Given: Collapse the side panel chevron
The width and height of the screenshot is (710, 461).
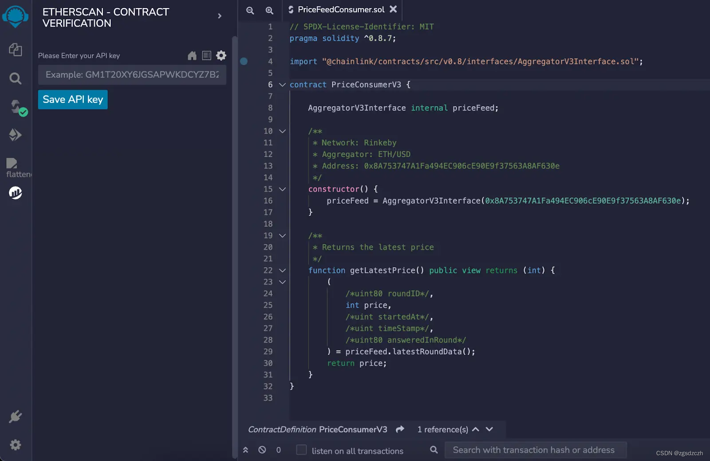Looking at the screenshot, I should [x=220, y=16].
